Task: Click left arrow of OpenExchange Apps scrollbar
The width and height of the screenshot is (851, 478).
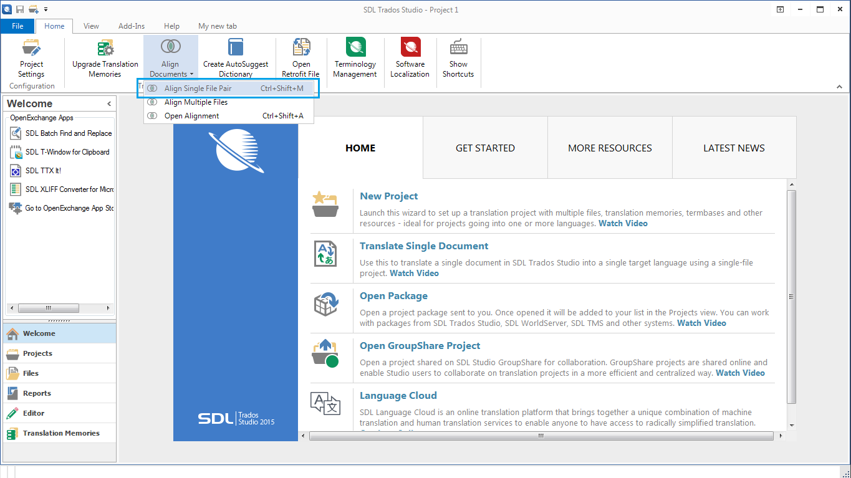Action: pyautogui.click(x=12, y=308)
